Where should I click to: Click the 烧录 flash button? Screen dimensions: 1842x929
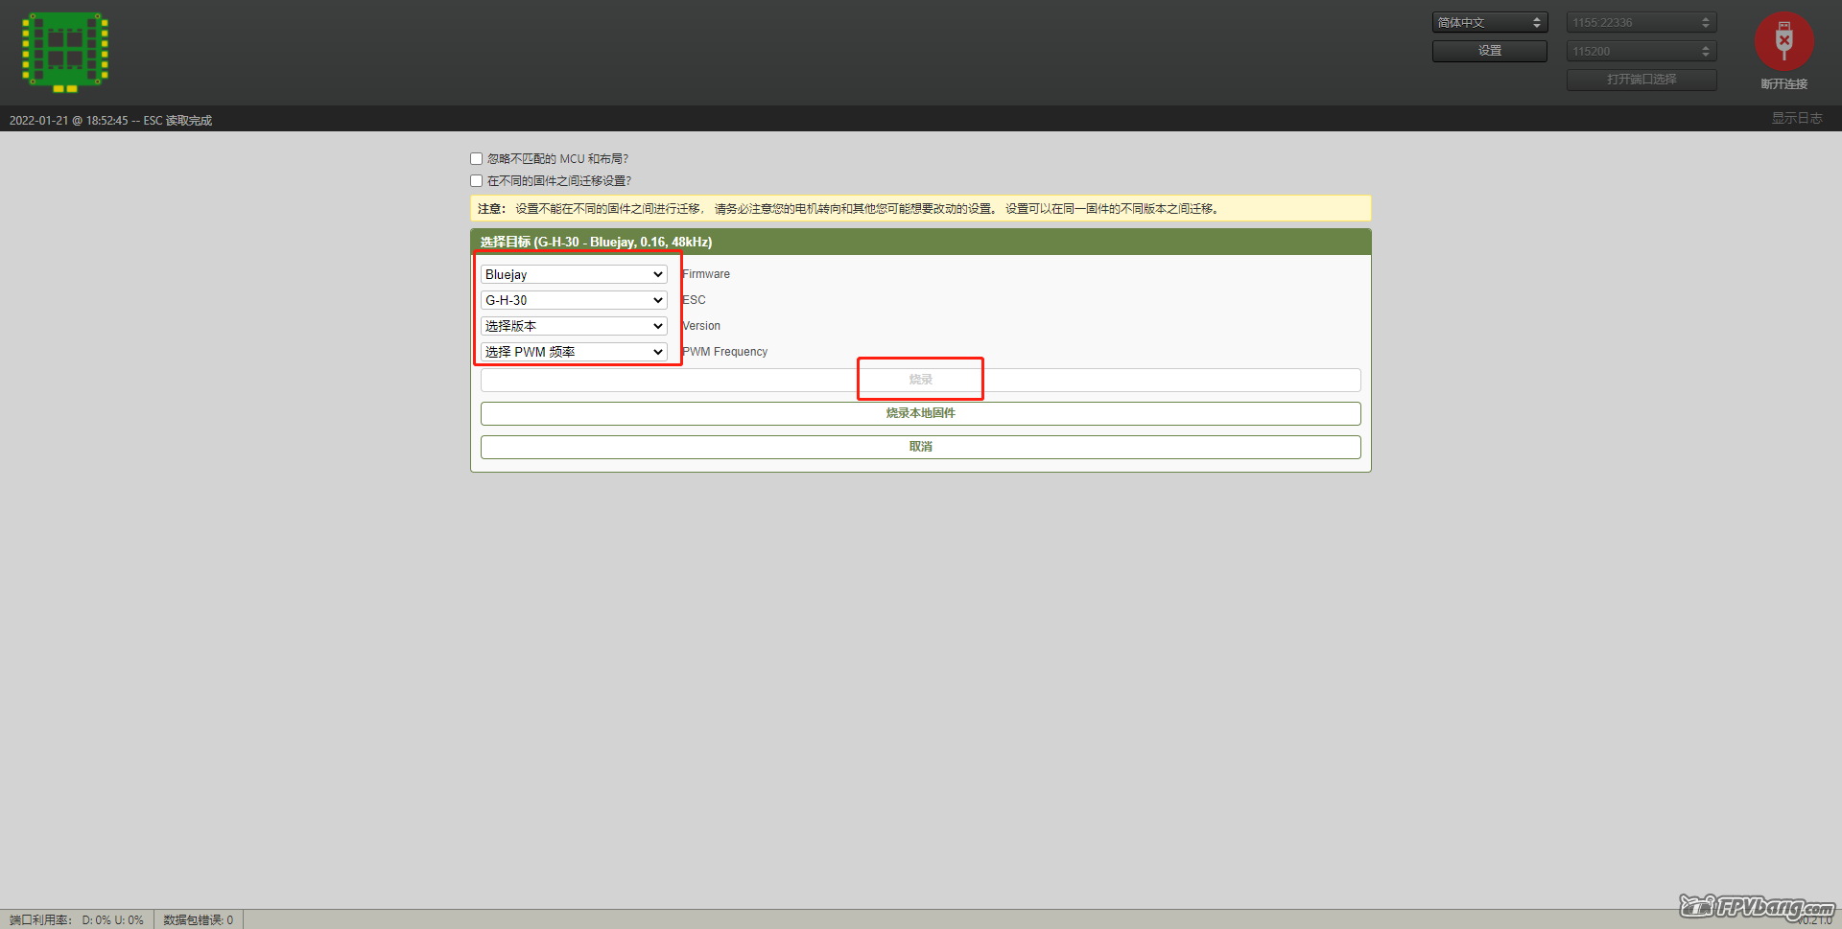[x=921, y=380]
